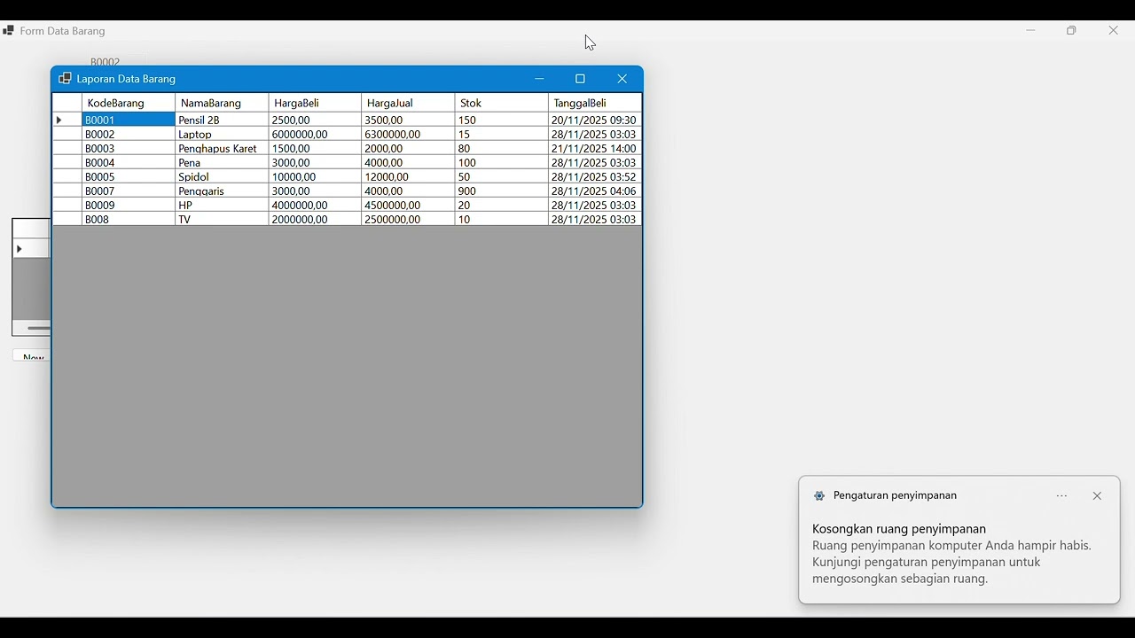Open the three-dot menu on the storage notification
This screenshot has height=638, width=1135.
point(1062,496)
